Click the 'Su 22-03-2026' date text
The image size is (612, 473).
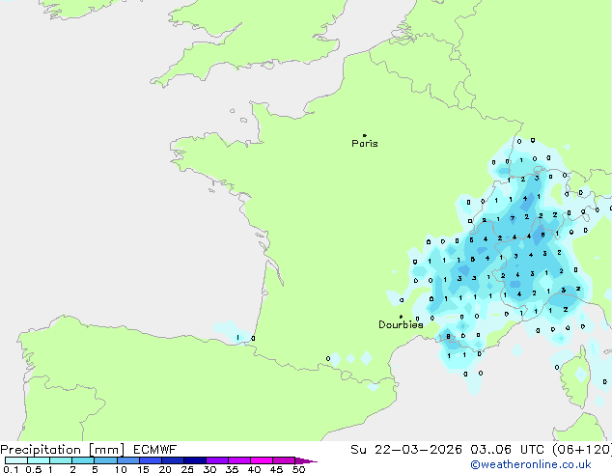tap(406, 450)
